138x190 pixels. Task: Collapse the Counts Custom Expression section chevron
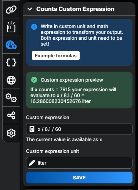click(30, 9)
